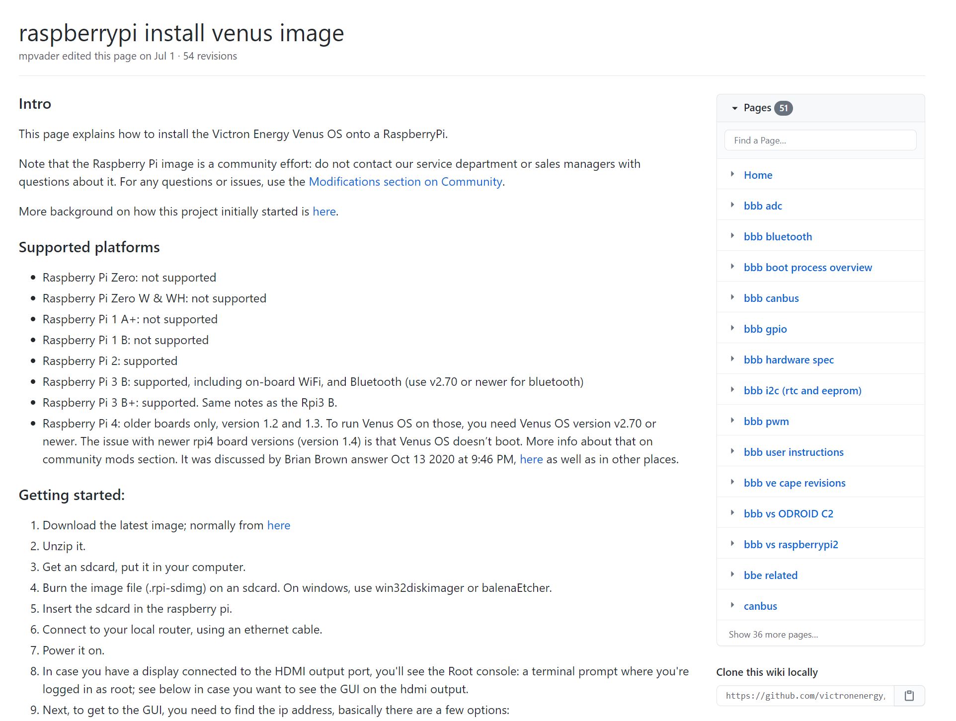The width and height of the screenshot is (956, 721).
Task: Click the page title 'raspberrypi install venus image'
Action: 181,33
